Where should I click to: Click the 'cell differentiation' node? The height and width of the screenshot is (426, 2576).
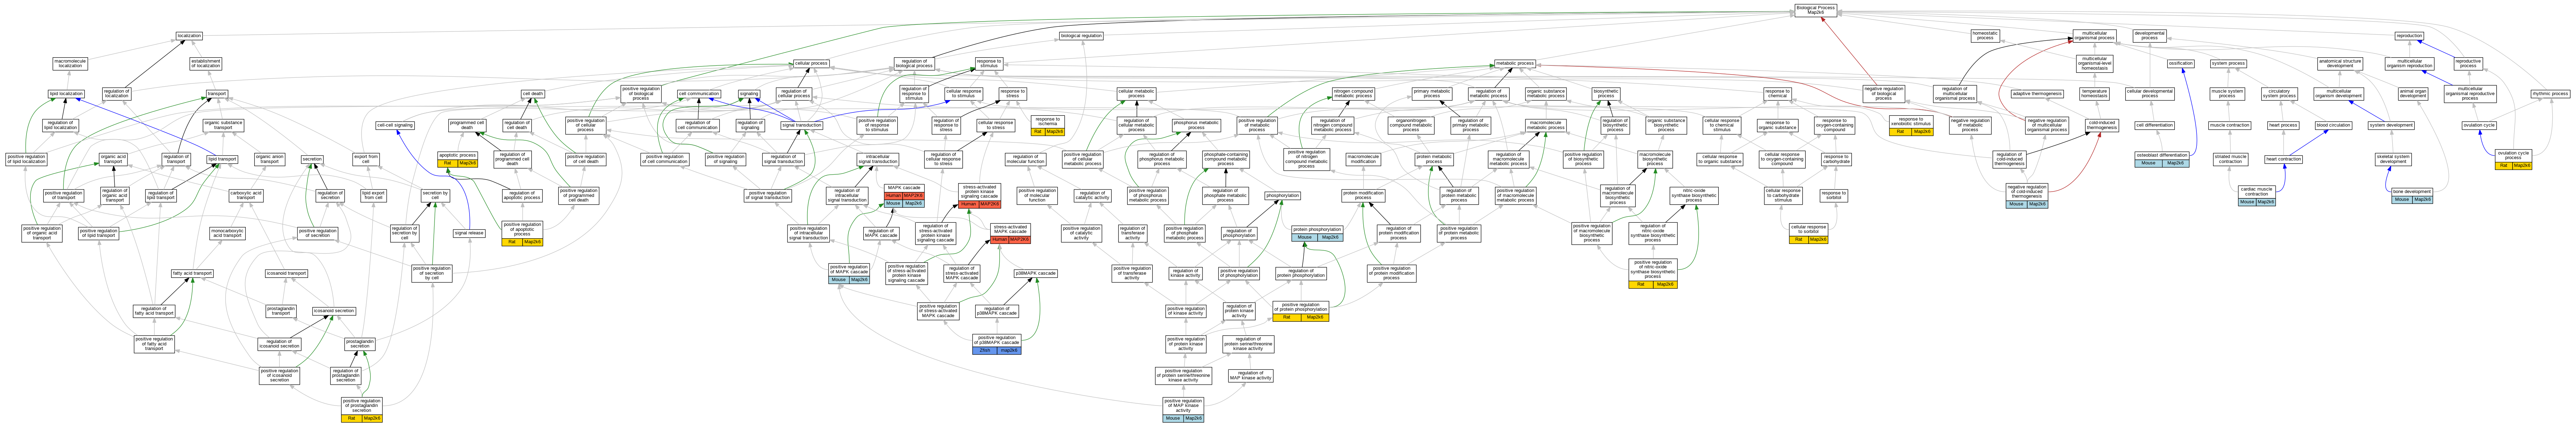tap(2154, 126)
